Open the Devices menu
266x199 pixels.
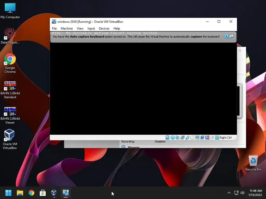104,29
